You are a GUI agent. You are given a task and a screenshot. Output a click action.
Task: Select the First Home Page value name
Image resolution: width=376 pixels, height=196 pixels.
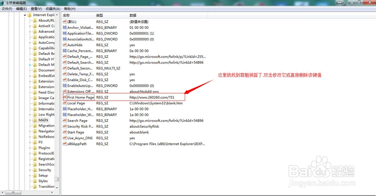80,97
